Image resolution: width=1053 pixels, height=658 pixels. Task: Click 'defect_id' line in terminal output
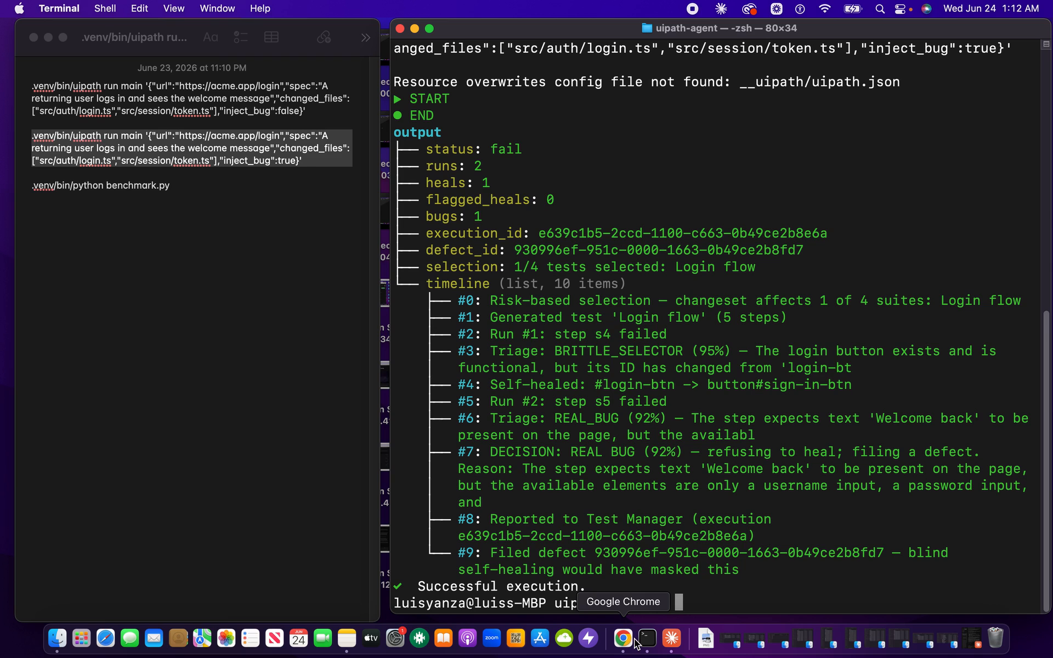click(614, 250)
